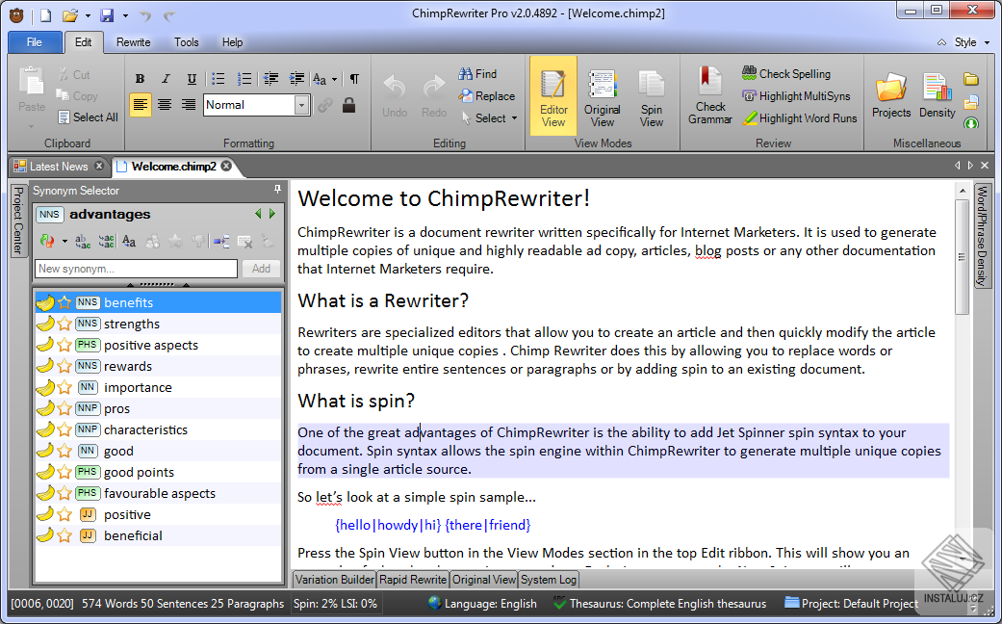The height and width of the screenshot is (624, 1002).
Task: Open Projects
Action: point(890,94)
